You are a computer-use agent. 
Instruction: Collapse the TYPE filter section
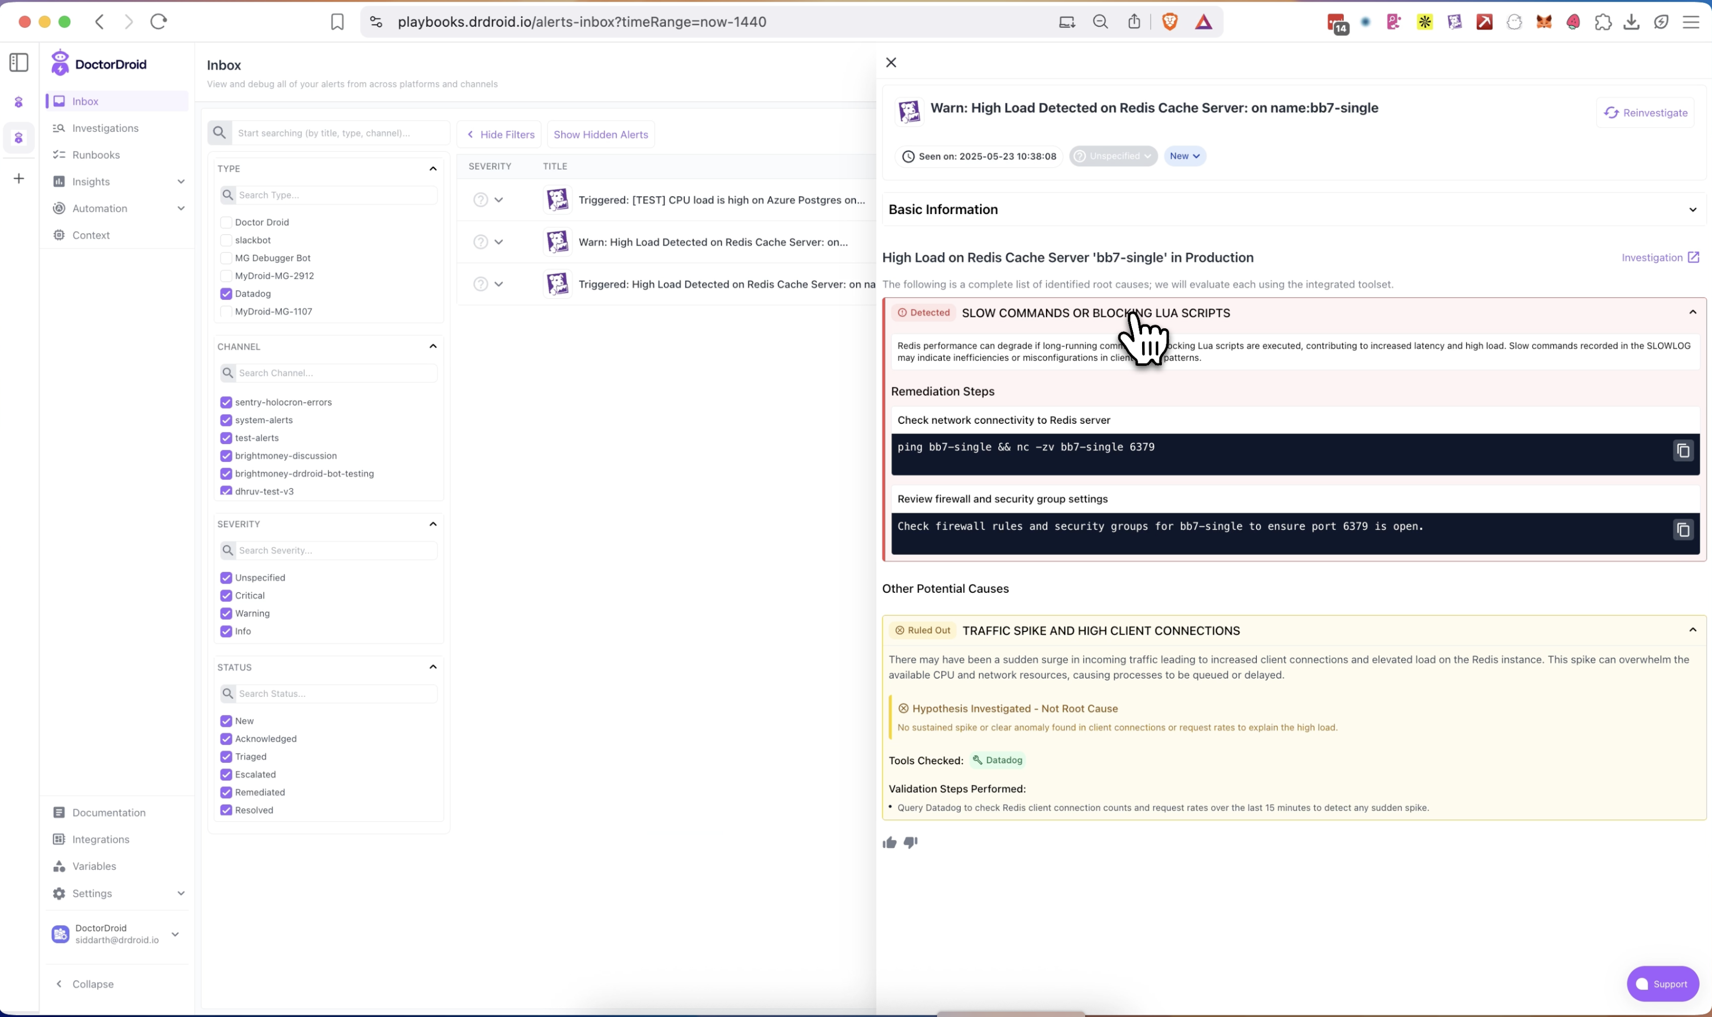[433, 168]
